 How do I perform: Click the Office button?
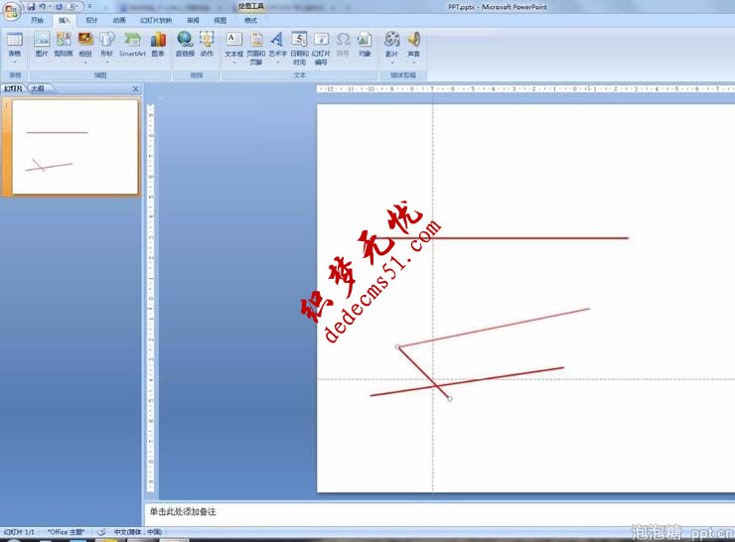click(9, 10)
